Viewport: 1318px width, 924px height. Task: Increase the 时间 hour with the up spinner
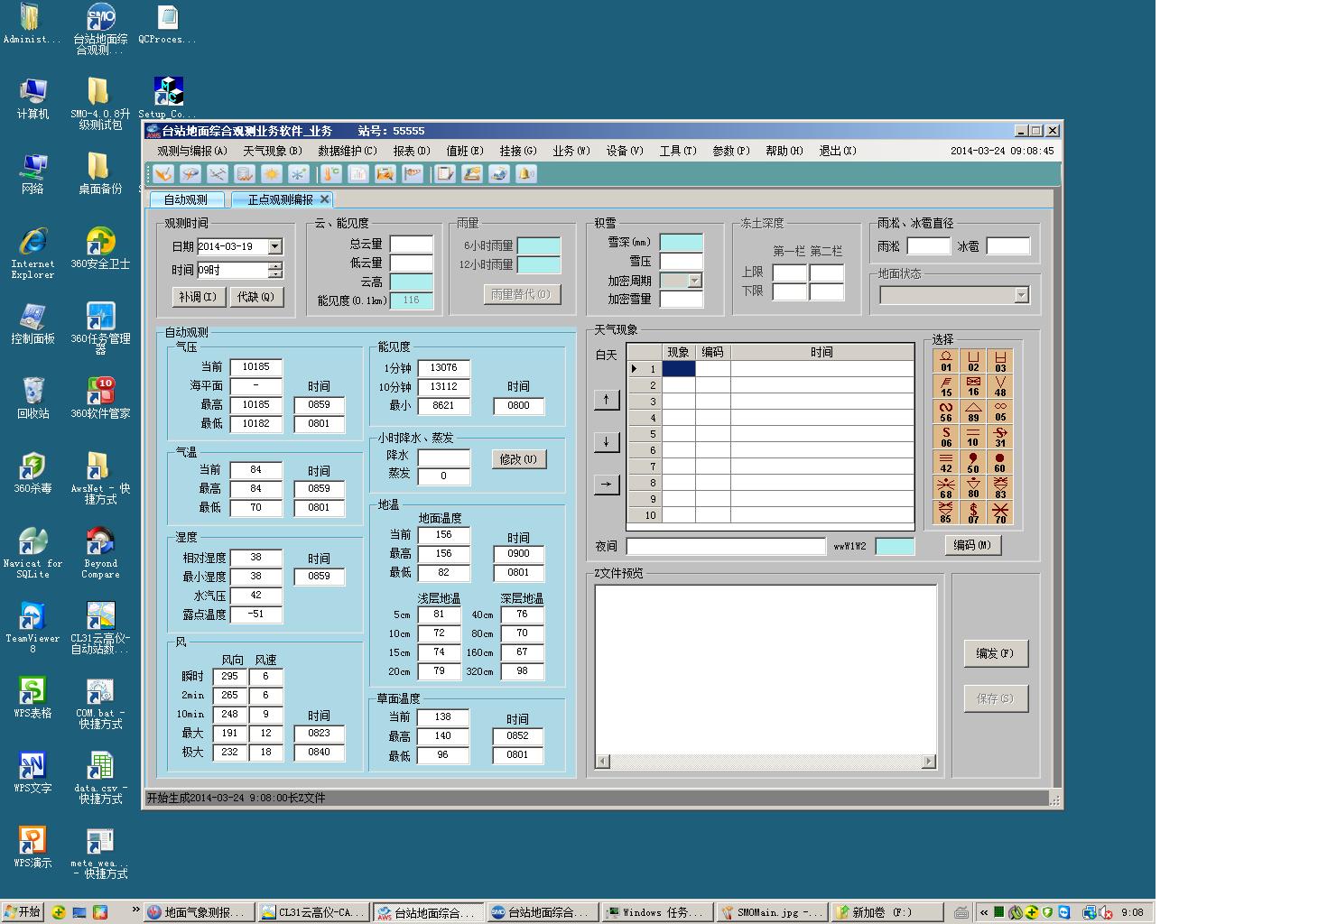click(275, 266)
